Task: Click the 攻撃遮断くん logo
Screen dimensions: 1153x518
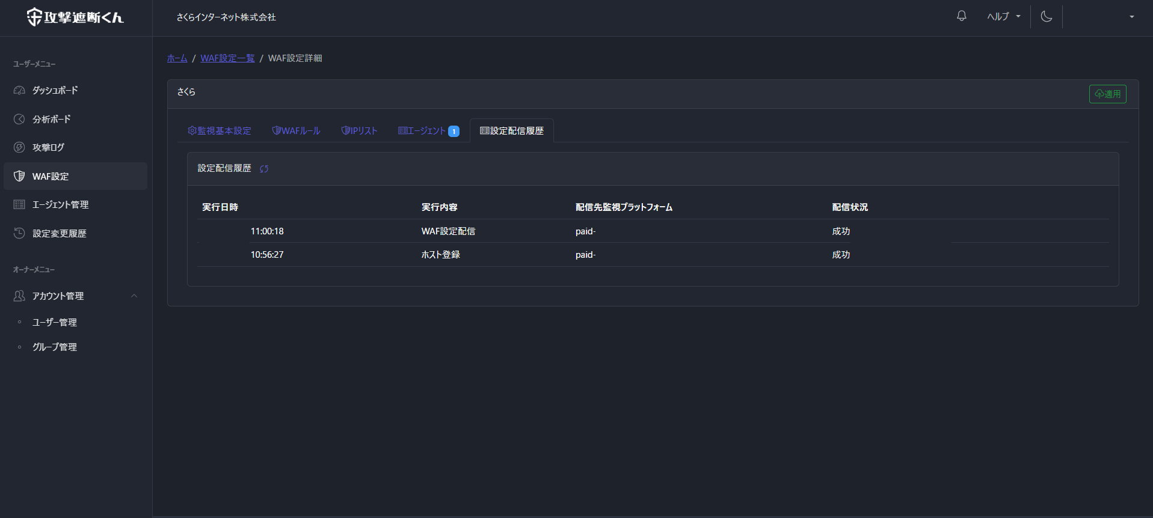Action: pos(75,17)
